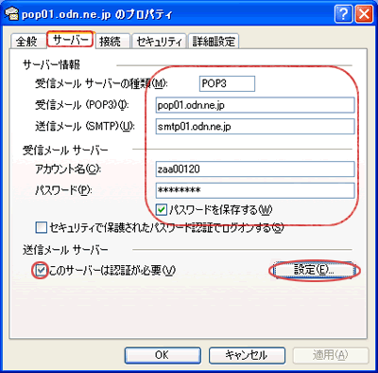This screenshot has height=373, width=378.
Task: Focus the incoming mail pop01.odn.ne.jp field
Action: click(255, 105)
